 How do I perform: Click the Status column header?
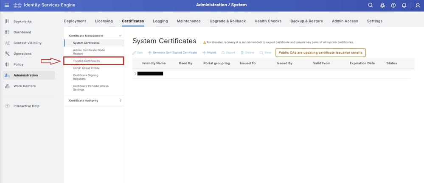pos(392,63)
